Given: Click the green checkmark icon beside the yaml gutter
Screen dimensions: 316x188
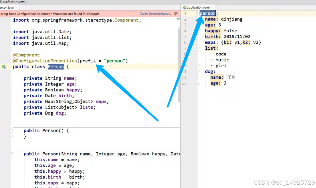Looking at the screenshot, I should coord(178,19).
